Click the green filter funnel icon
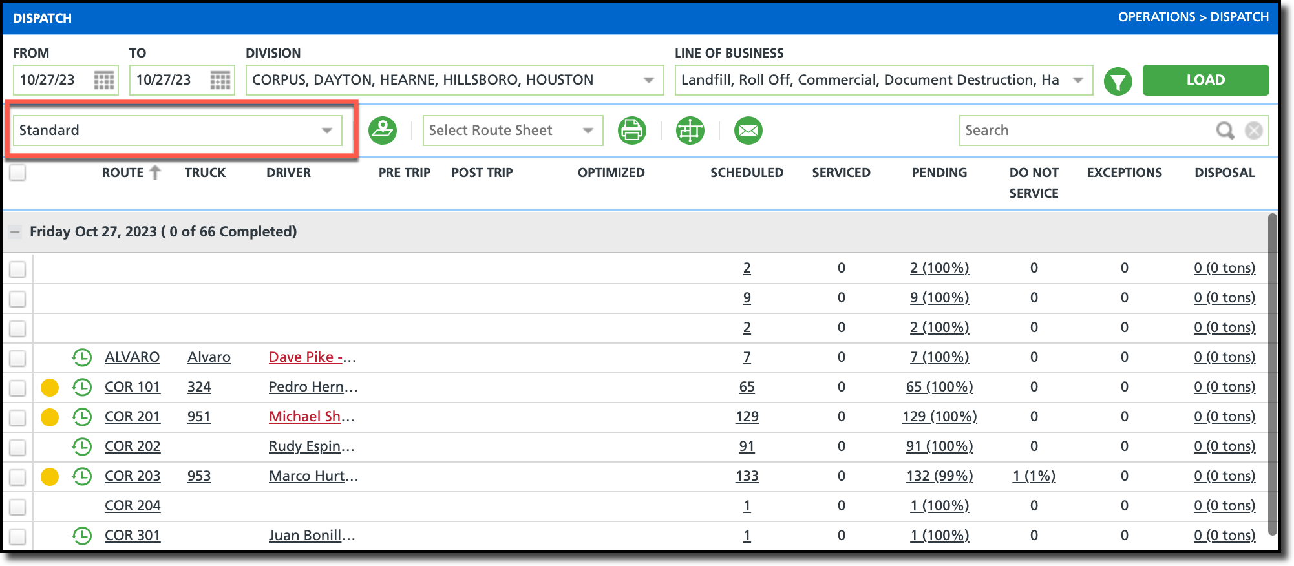This screenshot has width=1294, height=566. tap(1118, 81)
